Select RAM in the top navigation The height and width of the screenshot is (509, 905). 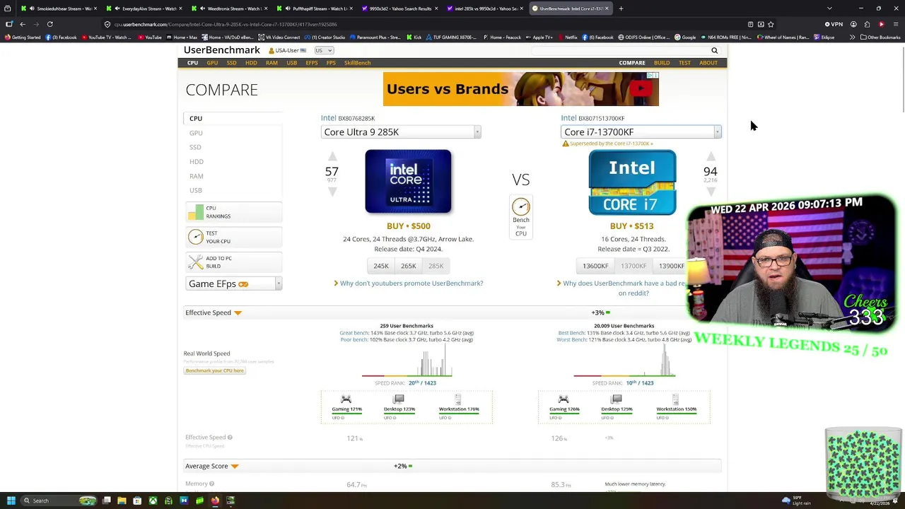(271, 63)
